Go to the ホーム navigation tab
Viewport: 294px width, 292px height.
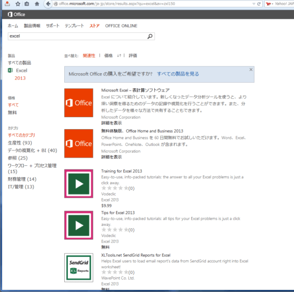[x=13, y=26]
